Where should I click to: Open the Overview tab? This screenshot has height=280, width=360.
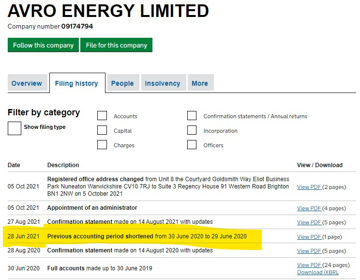click(x=27, y=83)
